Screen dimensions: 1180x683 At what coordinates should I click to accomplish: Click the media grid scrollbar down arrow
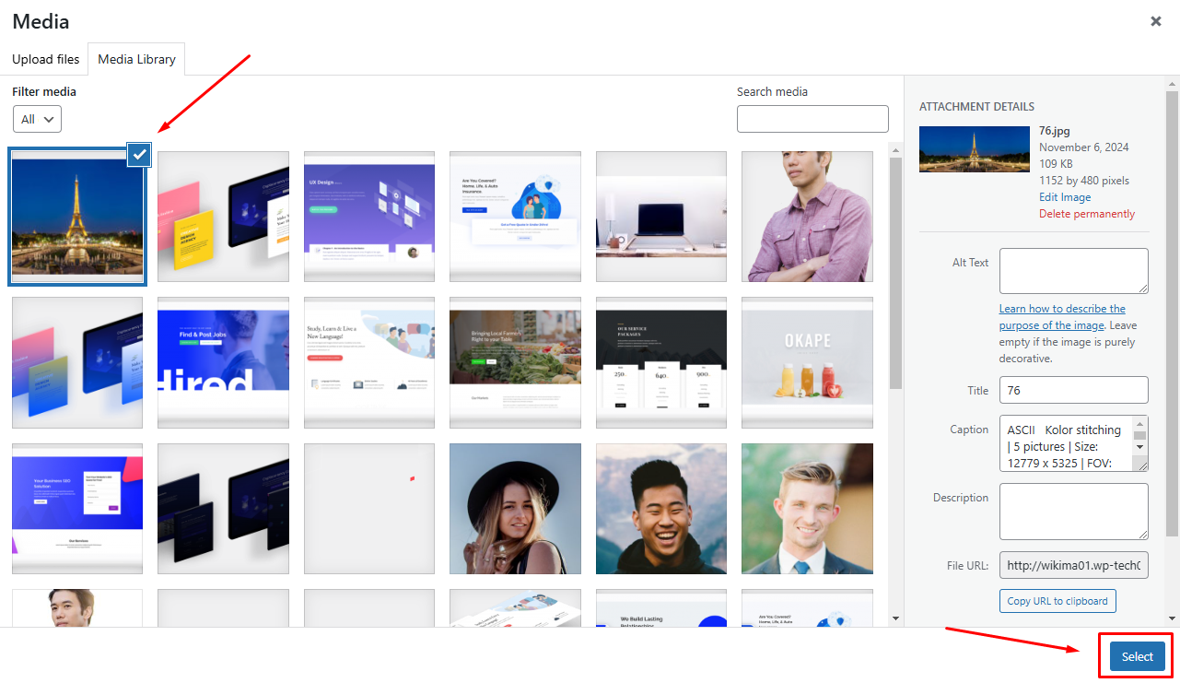tap(895, 618)
